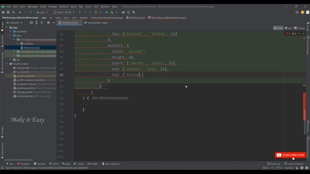Close the MainActivity.kt editor tab

click(80, 23)
